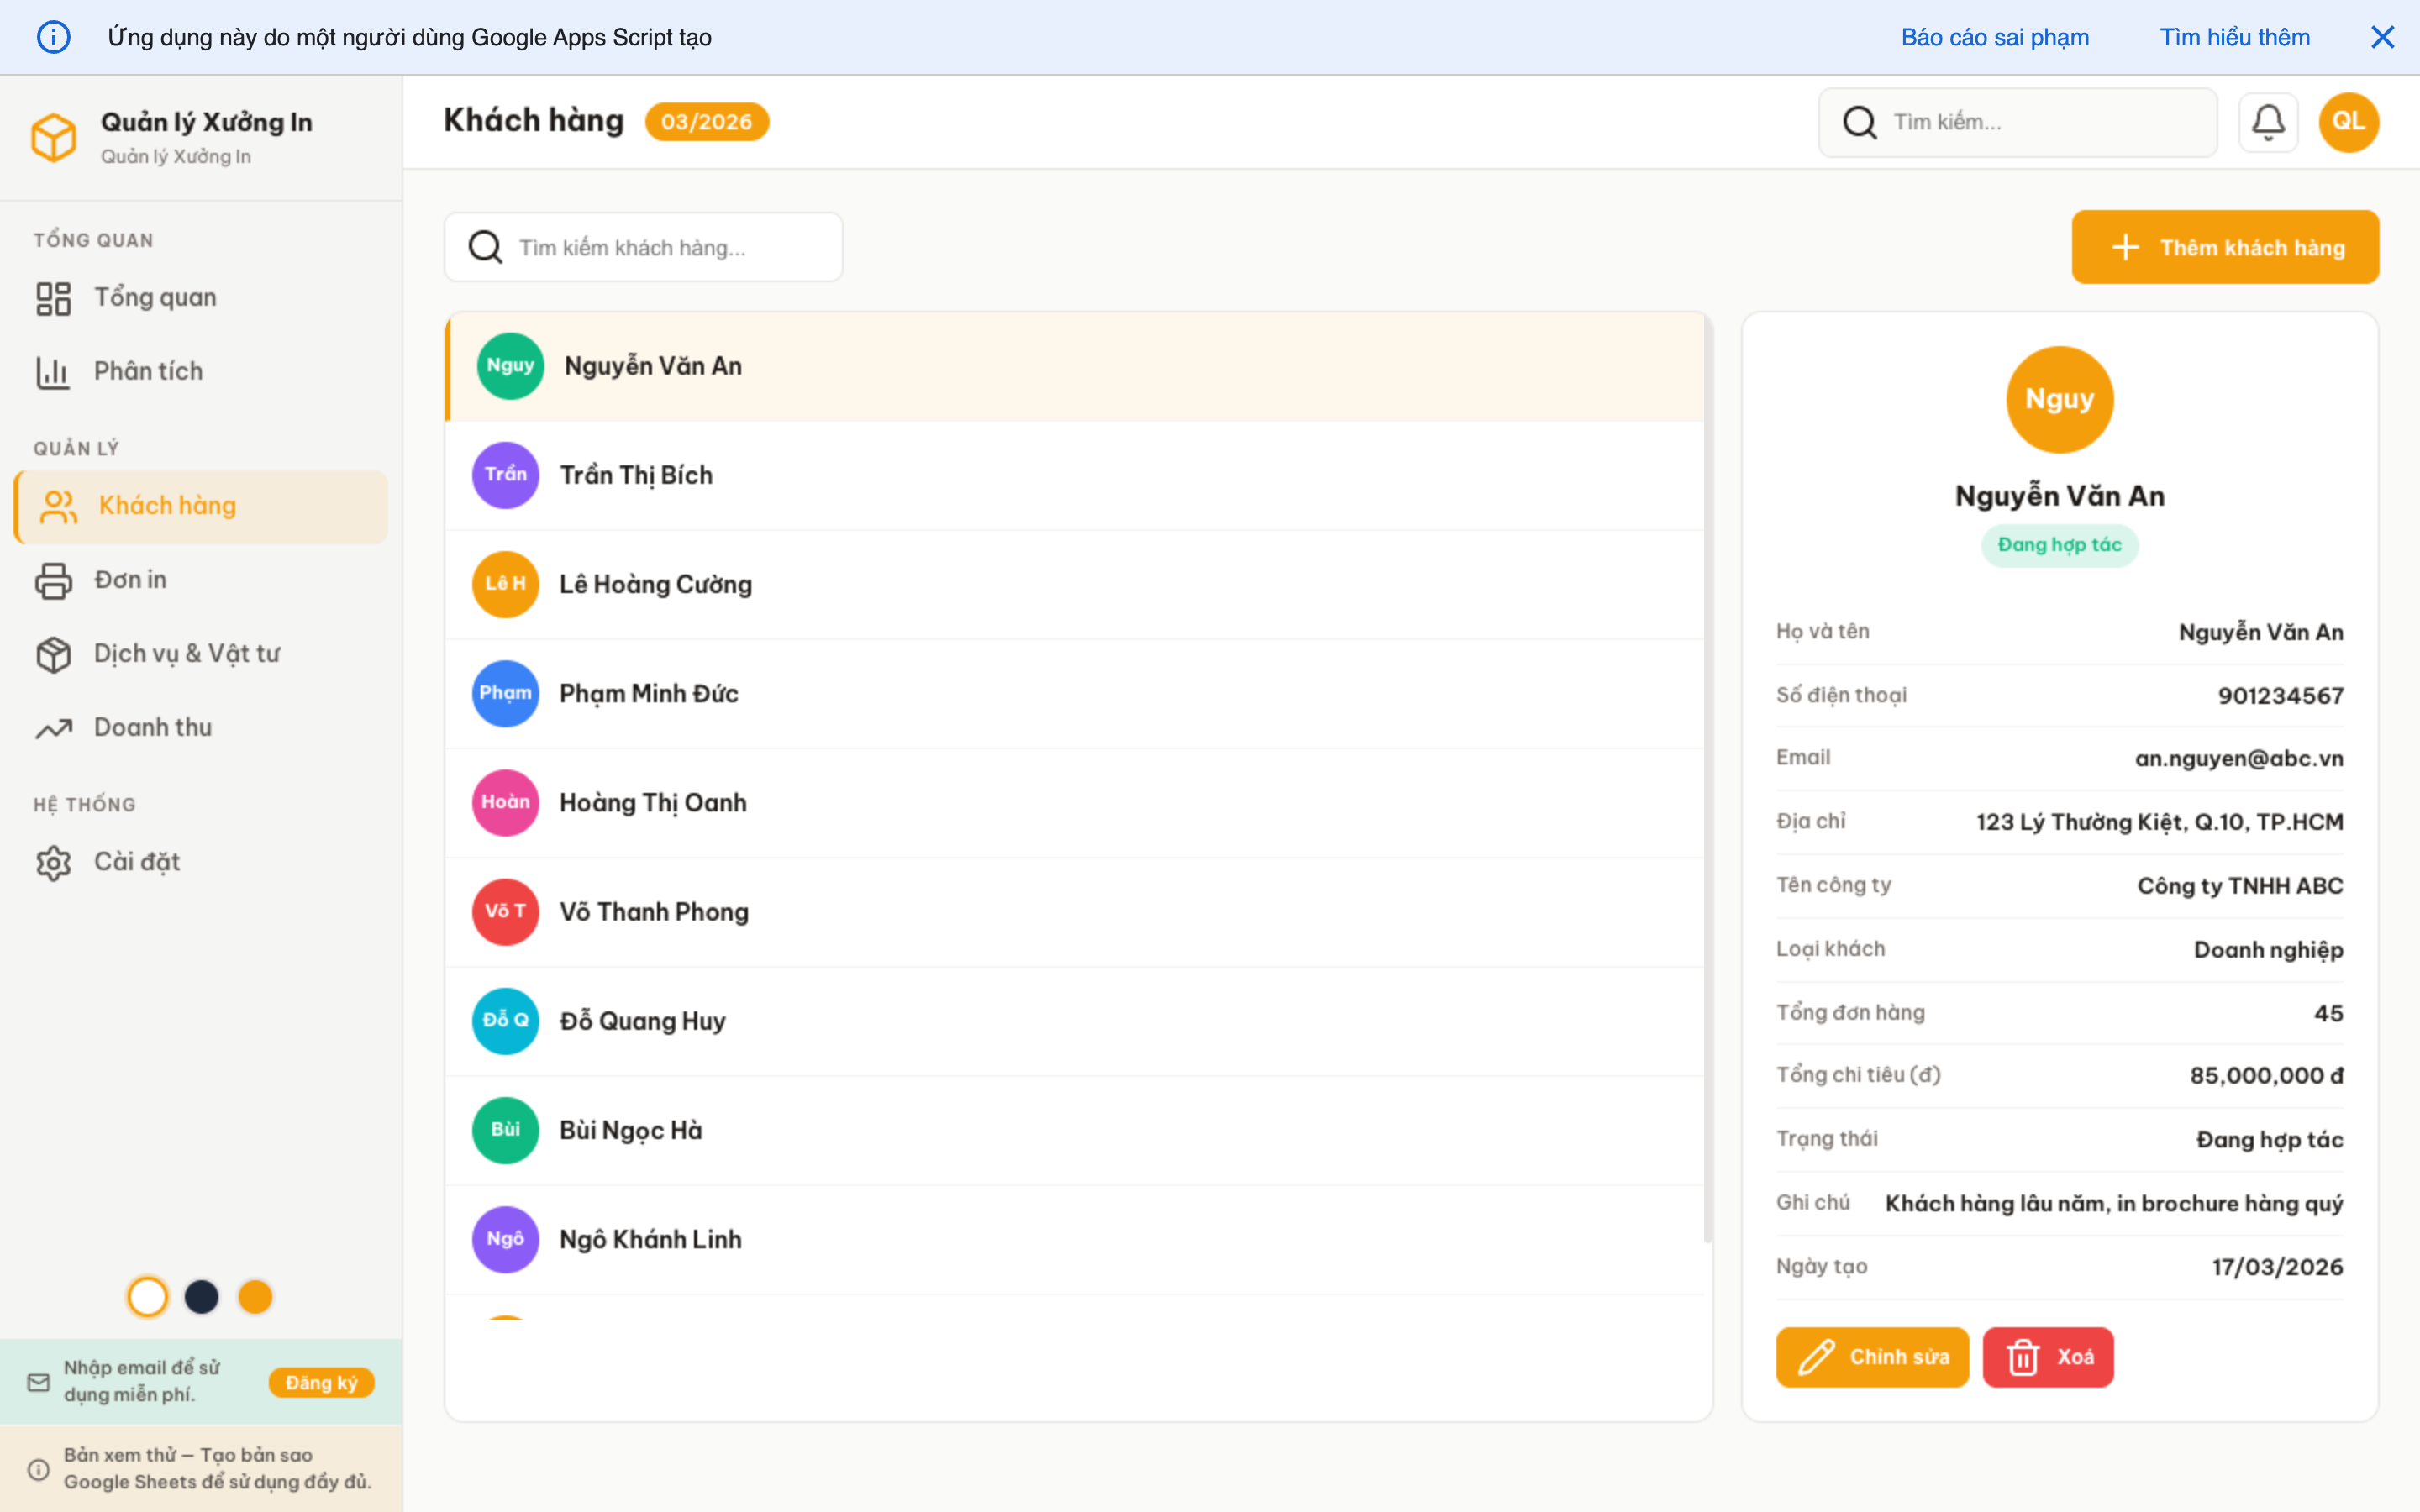Click the Quản lý Xưởng In logo icon
Viewport: 2420px width, 1512px height.
pyautogui.click(x=54, y=137)
